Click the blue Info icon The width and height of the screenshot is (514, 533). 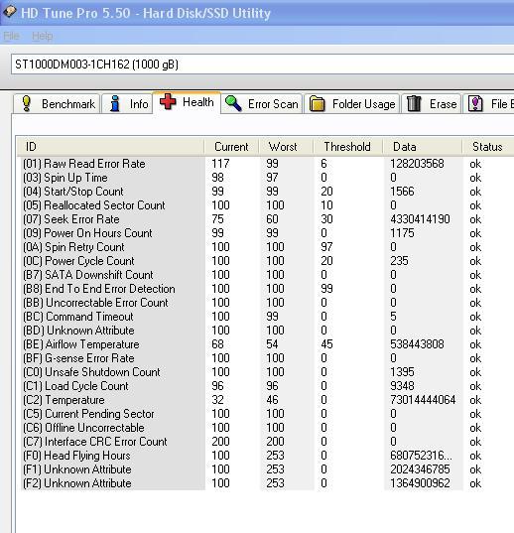pyautogui.click(x=115, y=103)
